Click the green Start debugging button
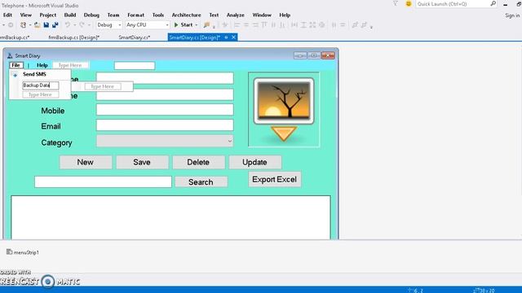This screenshot has height=293, width=522. 184,25
